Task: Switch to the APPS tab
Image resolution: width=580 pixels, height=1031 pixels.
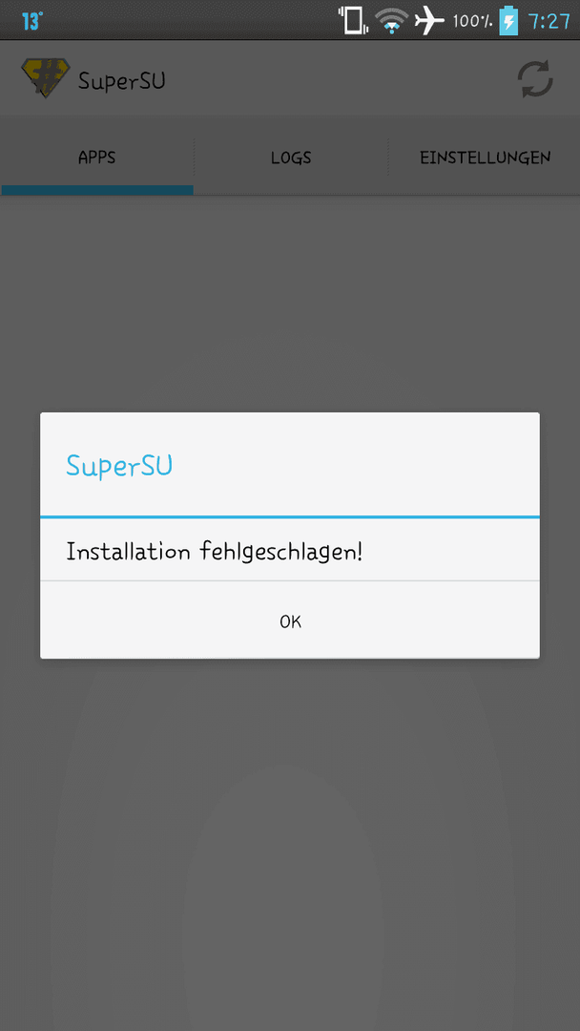Action: coord(97,158)
